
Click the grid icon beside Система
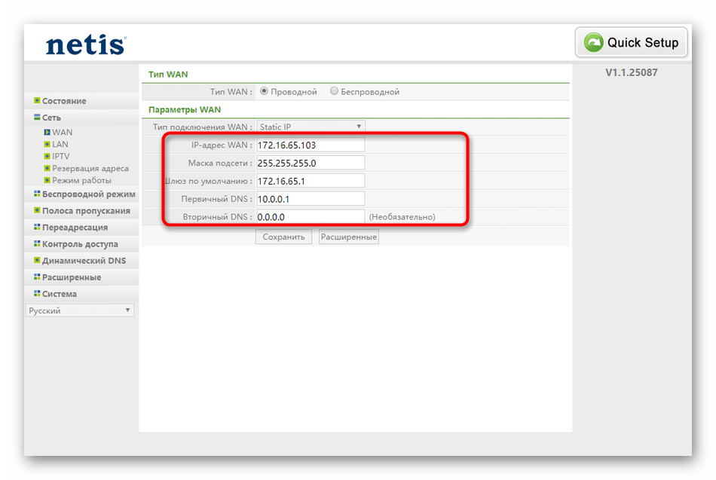37,293
